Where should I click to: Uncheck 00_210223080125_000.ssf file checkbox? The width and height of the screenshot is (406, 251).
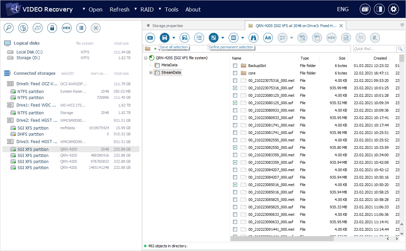pyautogui.click(x=235, y=103)
